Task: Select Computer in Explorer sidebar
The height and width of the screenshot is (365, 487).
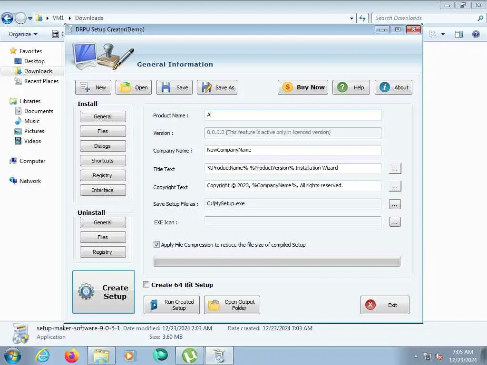Action: (27, 161)
